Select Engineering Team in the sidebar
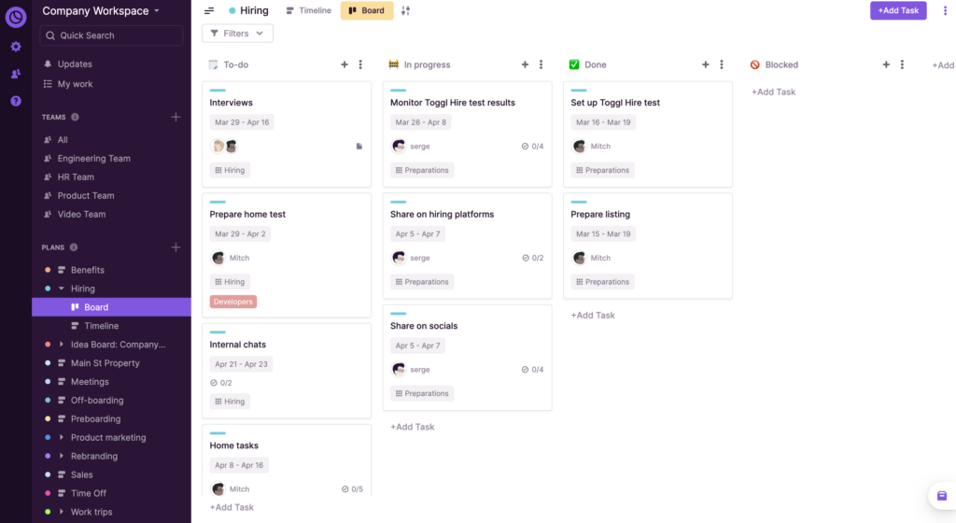The height and width of the screenshot is (523, 956). 93,159
